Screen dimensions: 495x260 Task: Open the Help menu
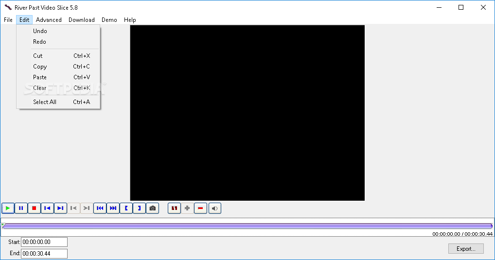tap(130, 20)
